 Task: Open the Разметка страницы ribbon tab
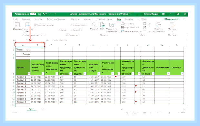click(56, 19)
